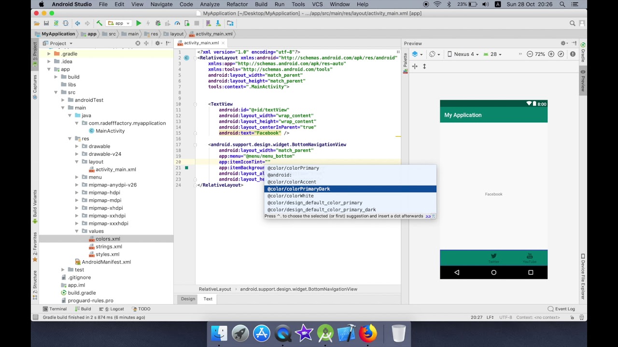Screen dimensions: 618x347
Task: Expand the drawable folder
Action: click(x=77, y=146)
